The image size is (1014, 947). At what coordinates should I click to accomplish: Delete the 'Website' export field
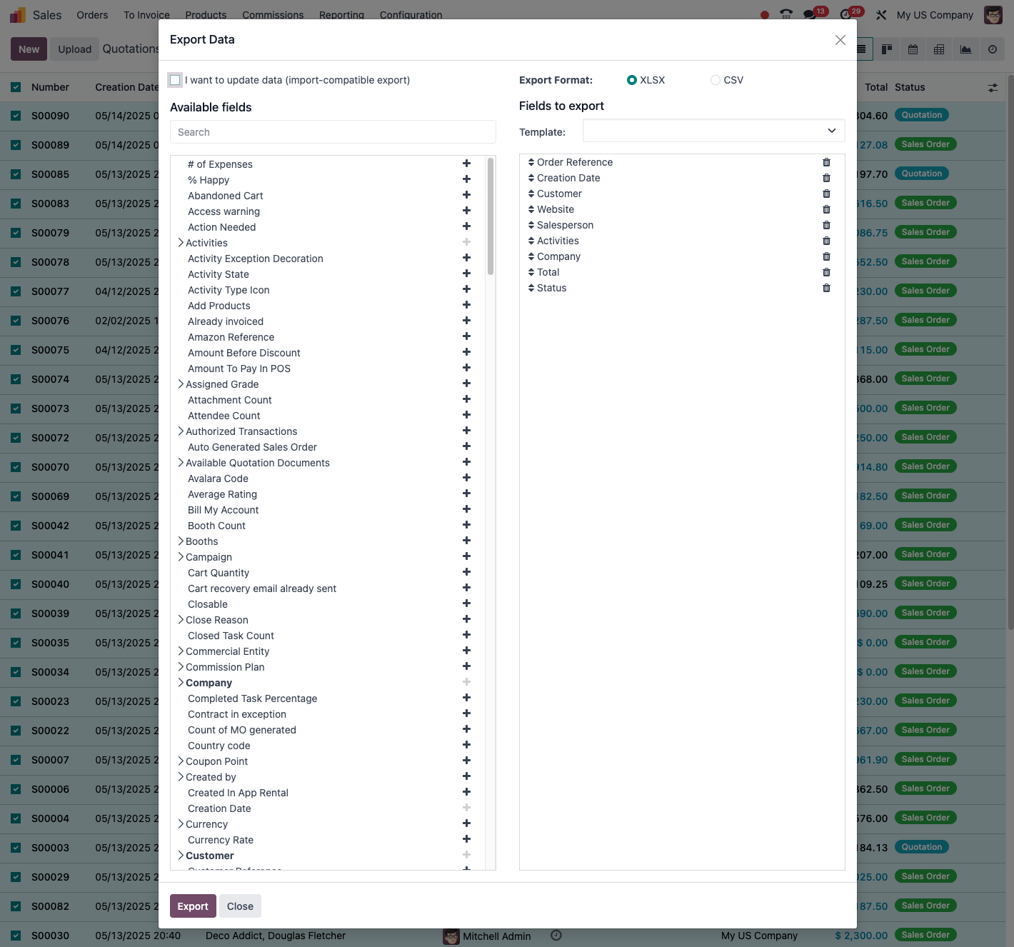click(x=826, y=209)
